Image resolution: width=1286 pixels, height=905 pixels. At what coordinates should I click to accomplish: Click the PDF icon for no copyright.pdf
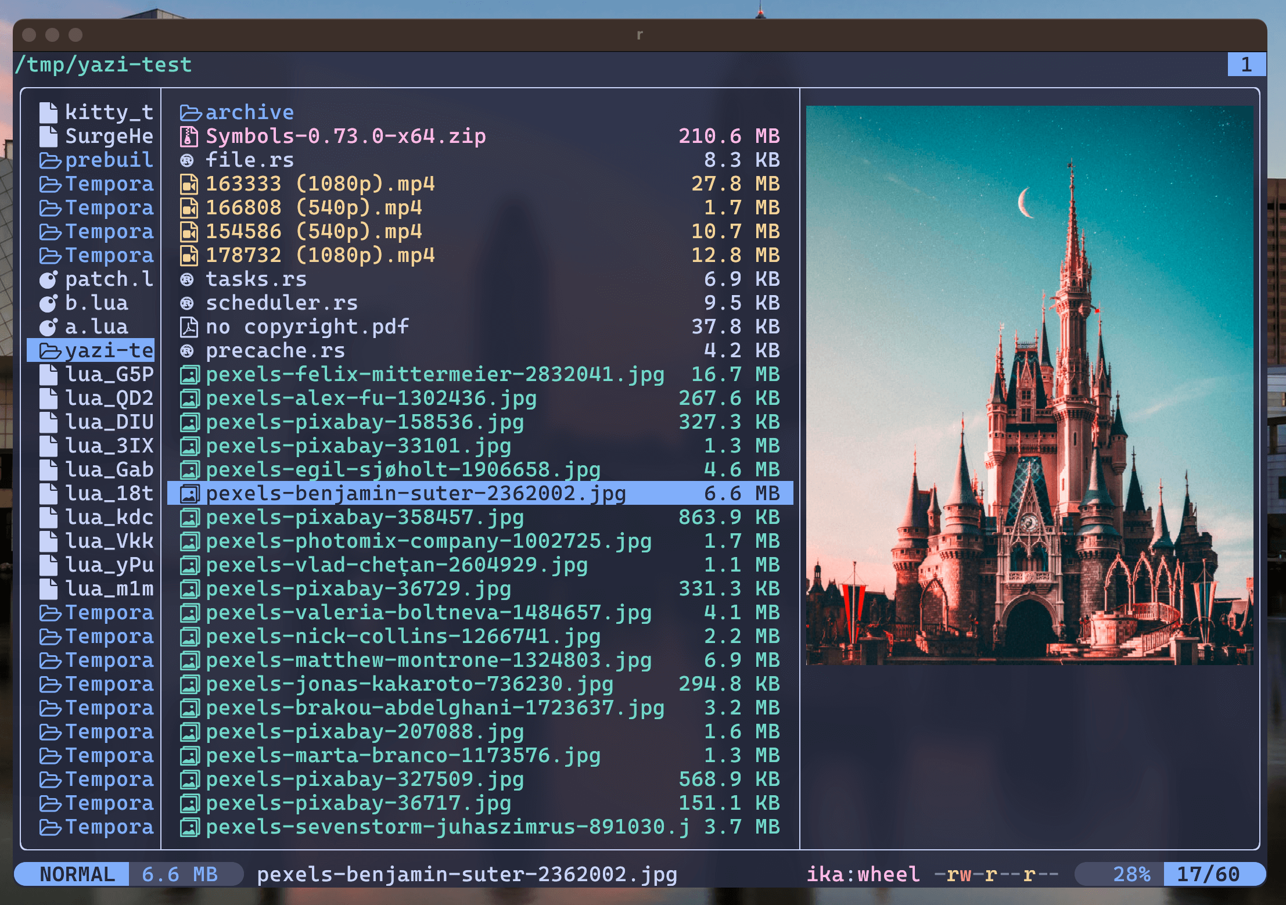(189, 327)
